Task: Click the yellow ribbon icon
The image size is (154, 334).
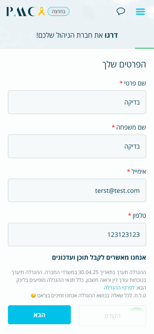Action: (41, 11)
